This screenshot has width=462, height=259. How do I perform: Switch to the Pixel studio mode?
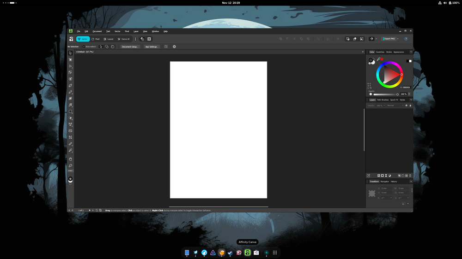click(96, 39)
